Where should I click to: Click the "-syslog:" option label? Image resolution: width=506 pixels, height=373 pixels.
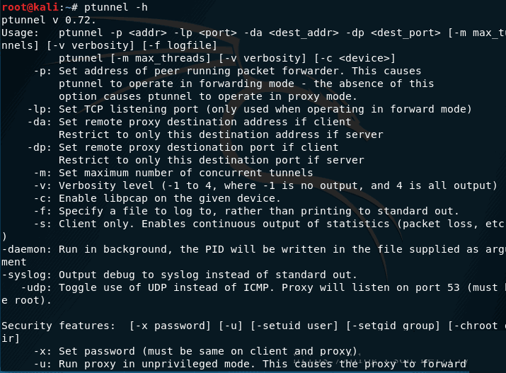(26, 275)
